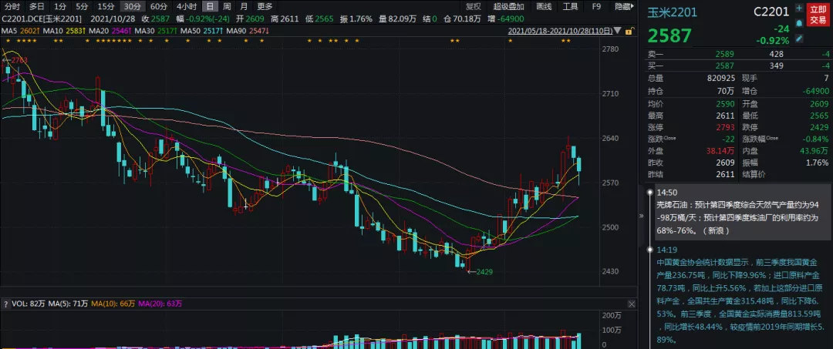The height and width of the screenshot is (349, 833).
Task: Open the 中国黄金协会 news item
Action: pos(740,300)
